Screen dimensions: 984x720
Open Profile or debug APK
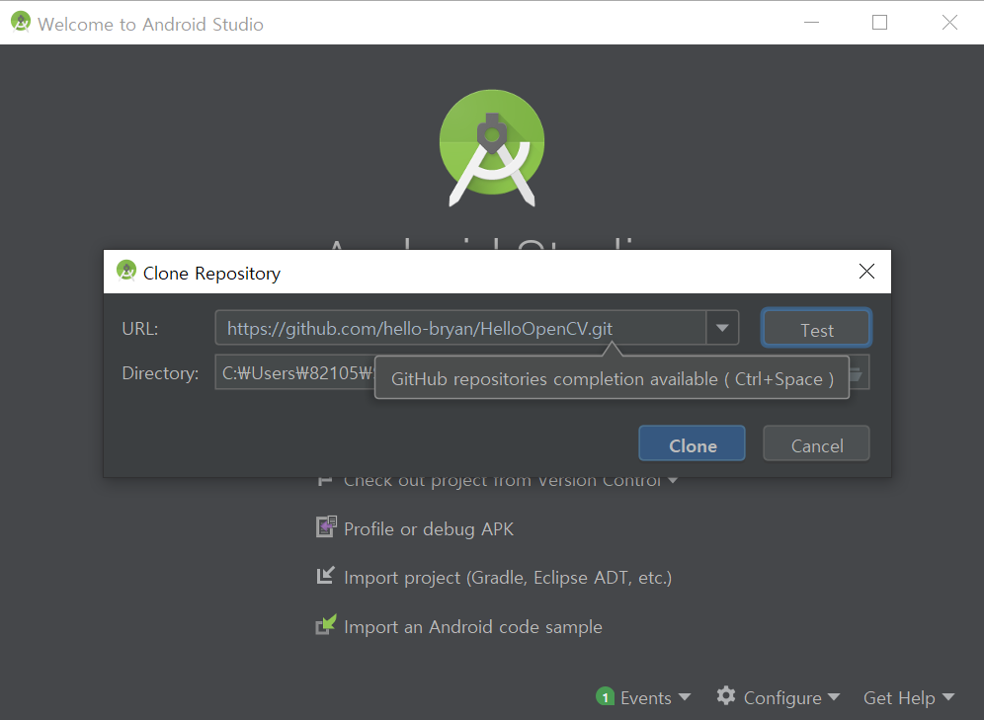(x=429, y=529)
